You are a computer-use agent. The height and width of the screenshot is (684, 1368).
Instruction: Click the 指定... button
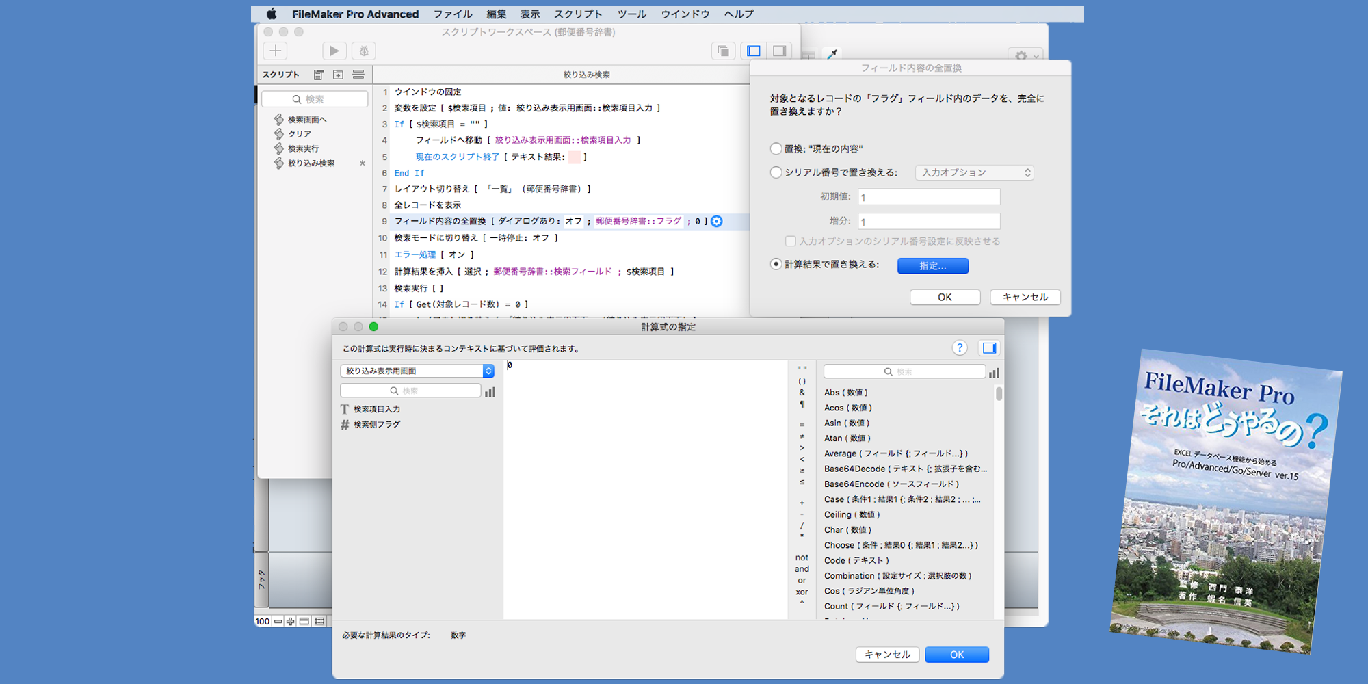tap(932, 265)
